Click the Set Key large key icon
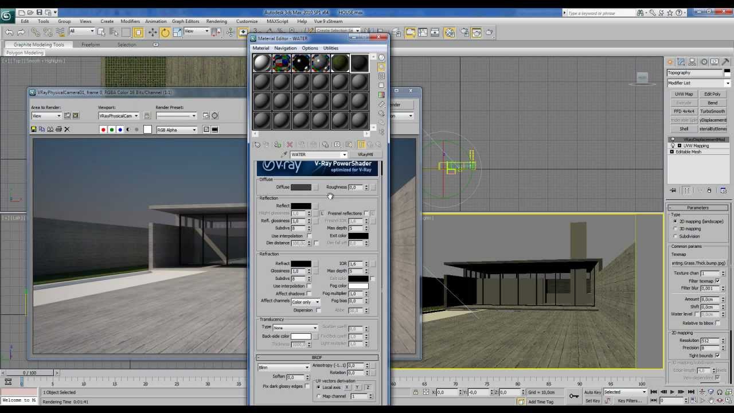Viewport: 734px width, 413px height. 574,396
